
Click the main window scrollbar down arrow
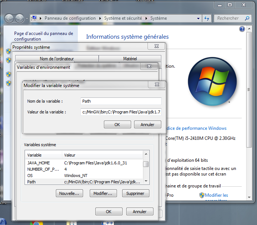coord(249,197)
